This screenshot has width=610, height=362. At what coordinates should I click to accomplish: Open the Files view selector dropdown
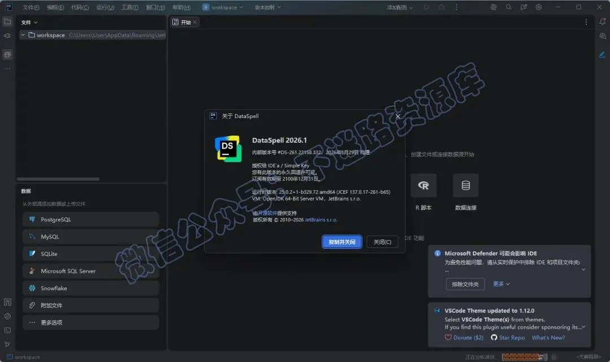pos(29,23)
